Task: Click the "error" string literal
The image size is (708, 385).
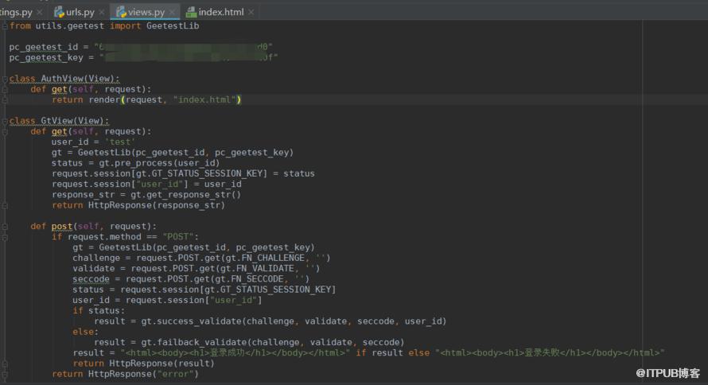Action: tap(175, 374)
